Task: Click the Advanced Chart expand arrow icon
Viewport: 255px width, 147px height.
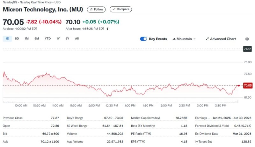Action: click(x=207, y=39)
